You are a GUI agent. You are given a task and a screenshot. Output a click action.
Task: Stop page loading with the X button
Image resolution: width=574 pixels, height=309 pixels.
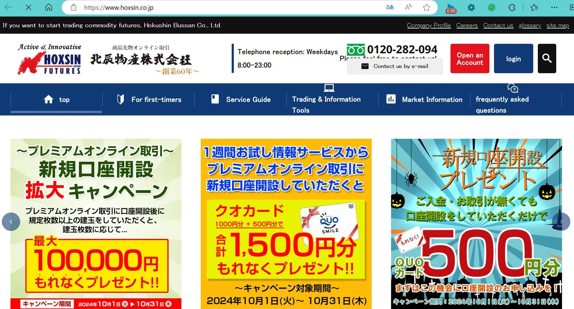tap(29, 7)
